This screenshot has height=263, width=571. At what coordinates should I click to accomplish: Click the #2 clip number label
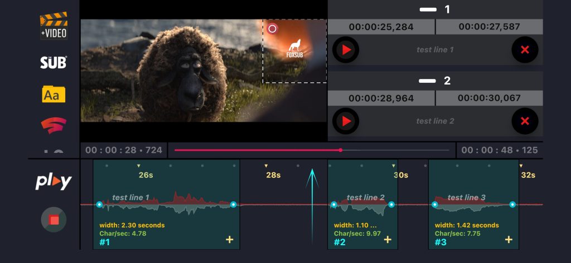pyautogui.click(x=340, y=242)
